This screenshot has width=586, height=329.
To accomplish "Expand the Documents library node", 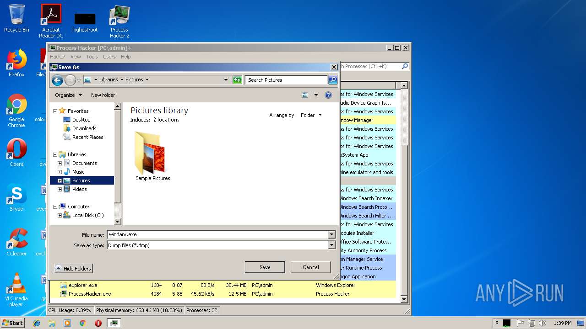I will 60,163.
